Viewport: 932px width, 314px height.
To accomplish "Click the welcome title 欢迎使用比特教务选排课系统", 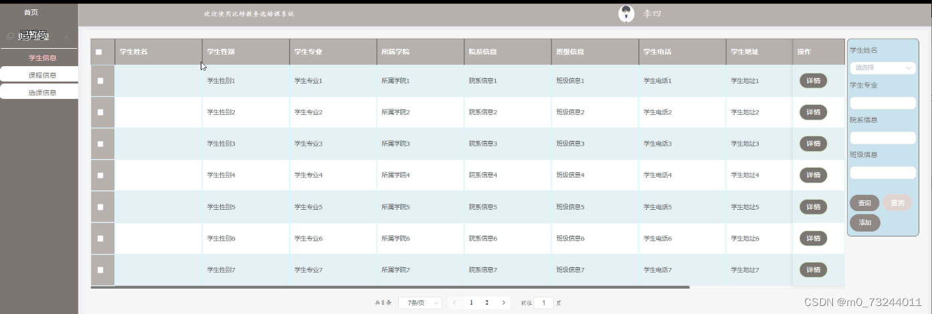I will point(249,14).
